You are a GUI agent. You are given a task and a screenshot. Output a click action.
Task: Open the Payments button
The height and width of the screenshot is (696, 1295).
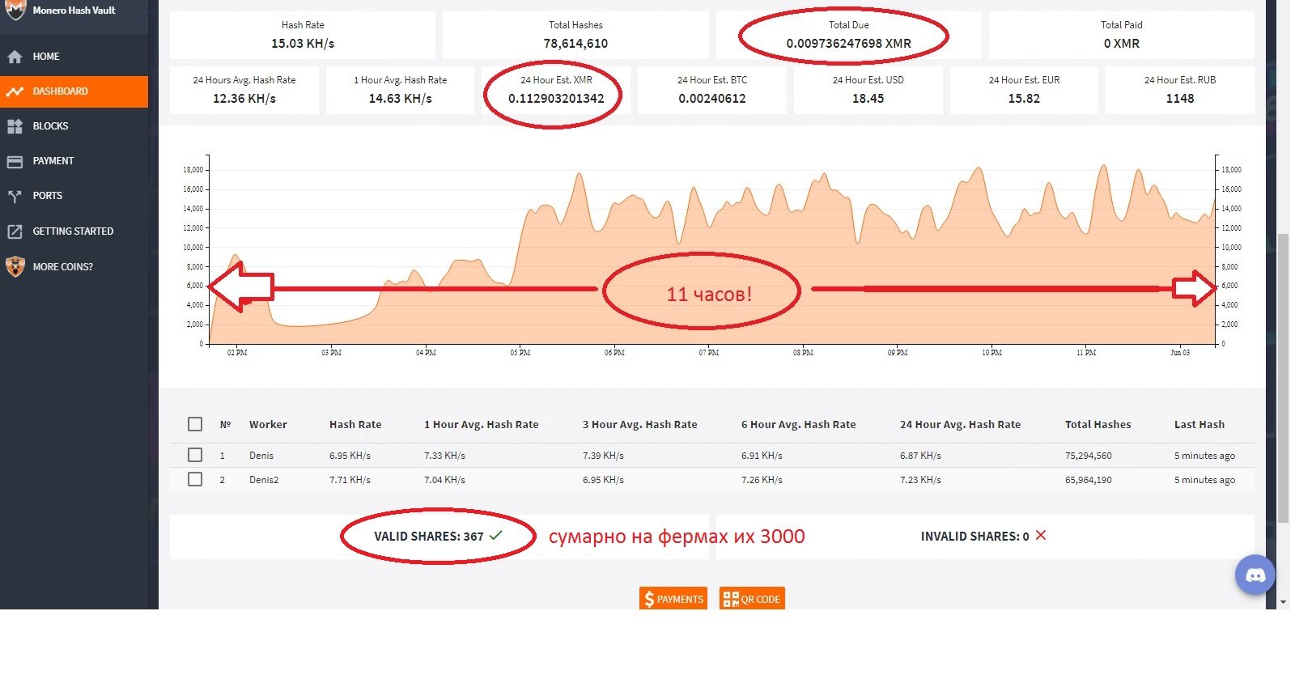pos(673,599)
